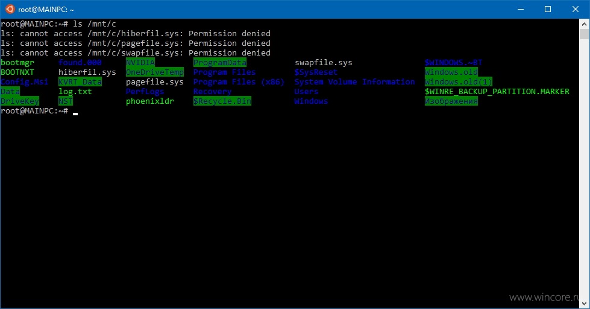590x309 pixels.
Task: Click the vertical scrollbar thumb
Action: (584, 34)
